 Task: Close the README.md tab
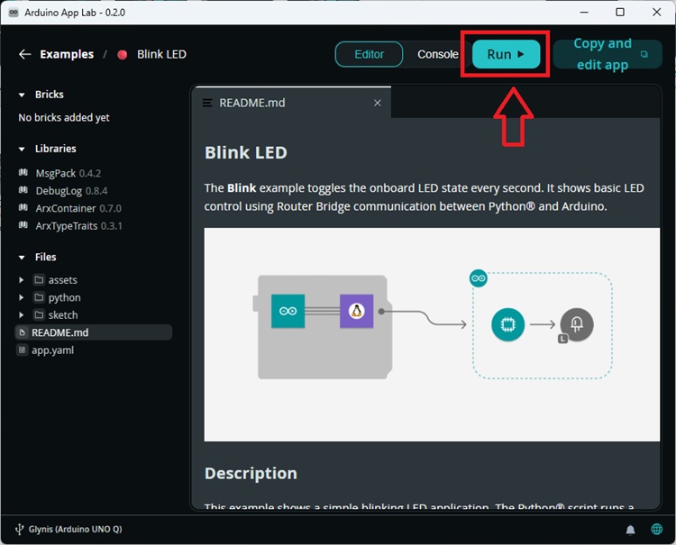coord(378,103)
